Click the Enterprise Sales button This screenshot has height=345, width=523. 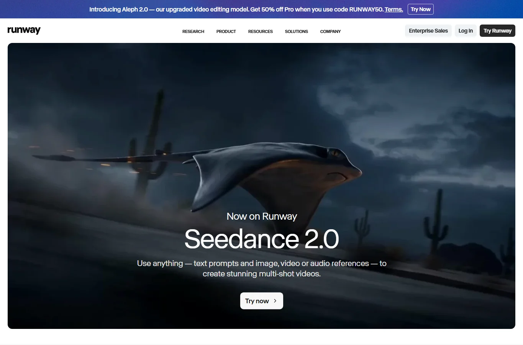click(428, 31)
